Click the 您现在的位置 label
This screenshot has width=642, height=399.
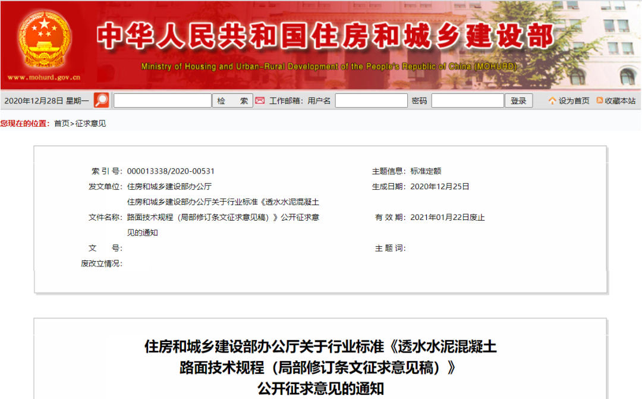(25, 123)
